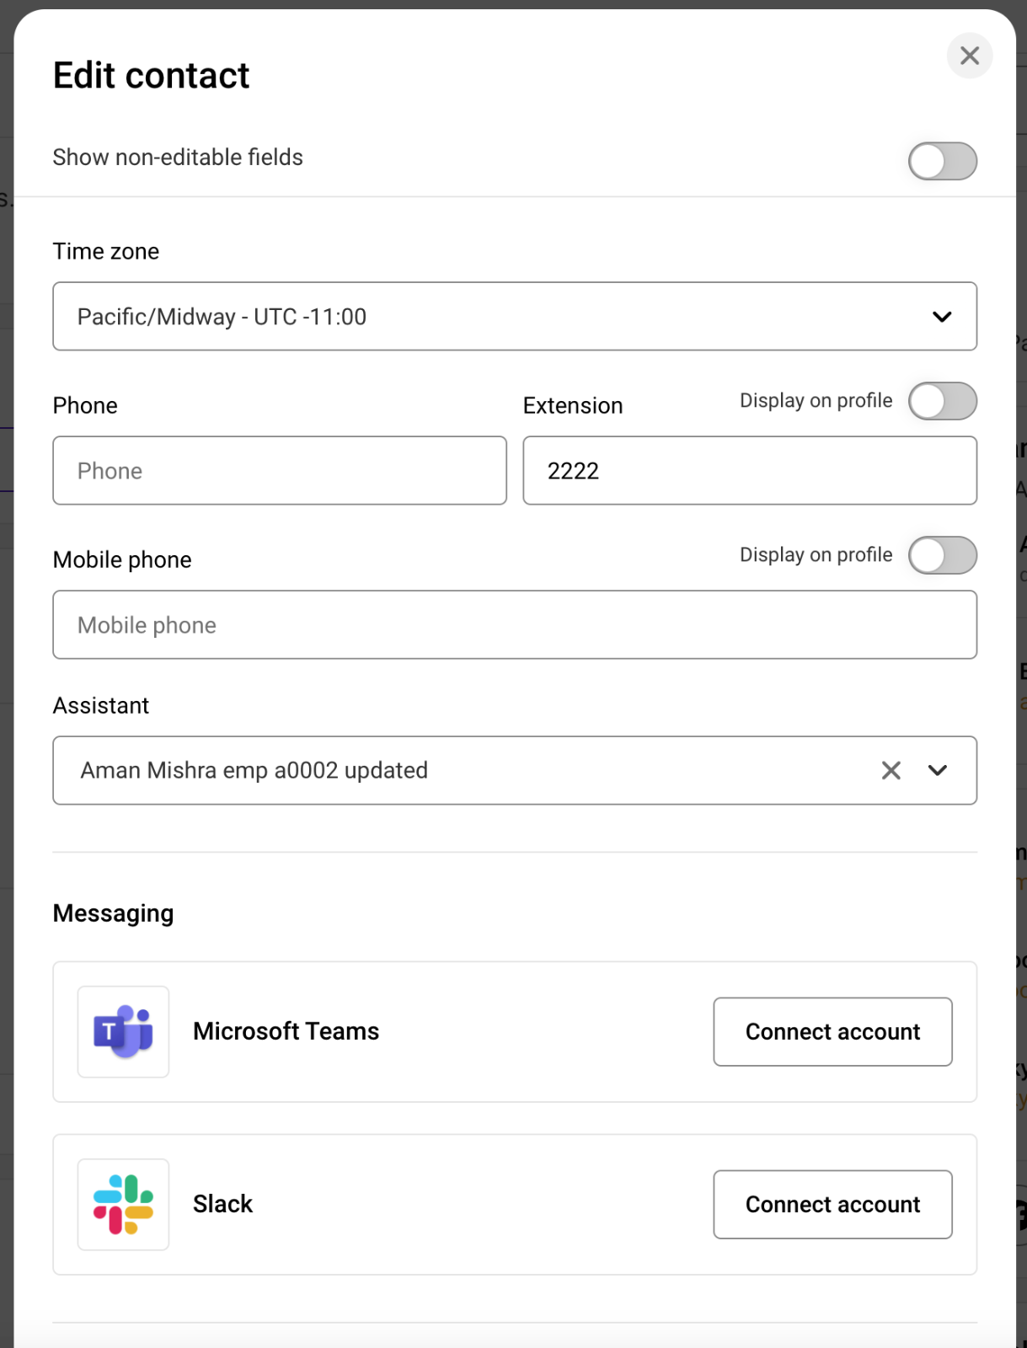Enable Display on profile for Mobile phone
The image size is (1027, 1348).
click(x=942, y=555)
